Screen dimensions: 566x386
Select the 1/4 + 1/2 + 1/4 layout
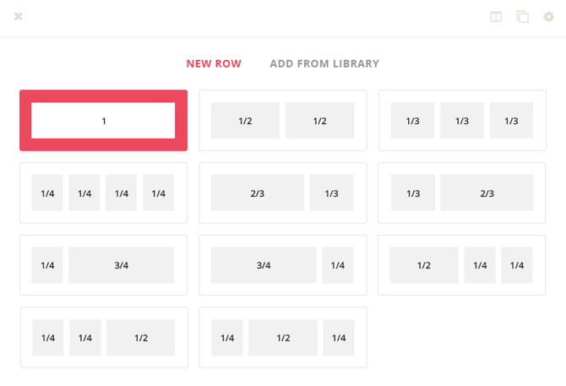[x=283, y=337]
